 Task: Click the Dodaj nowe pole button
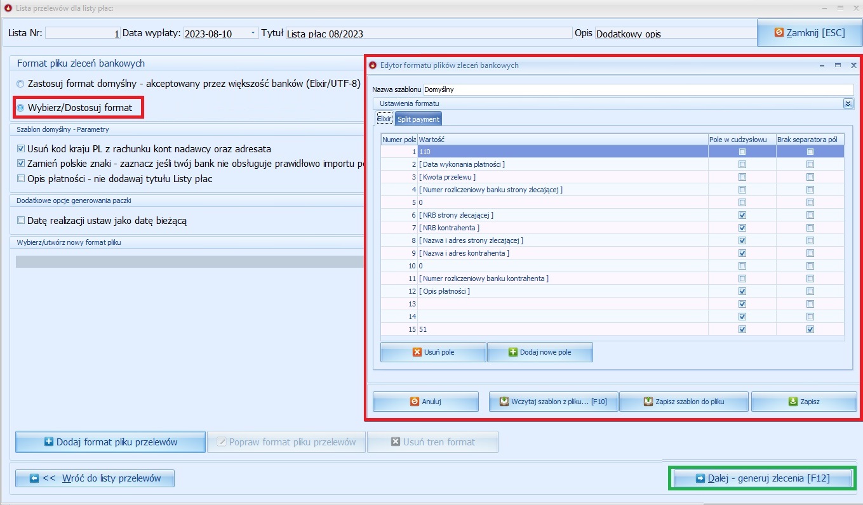[540, 352]
